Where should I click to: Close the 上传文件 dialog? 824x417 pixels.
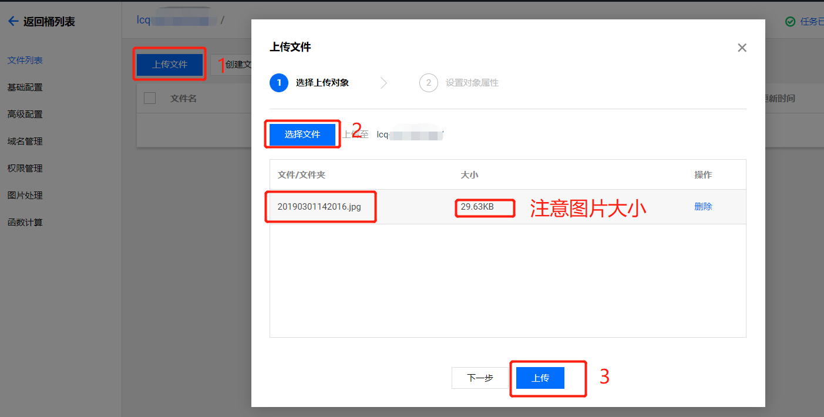coord(742,48)
